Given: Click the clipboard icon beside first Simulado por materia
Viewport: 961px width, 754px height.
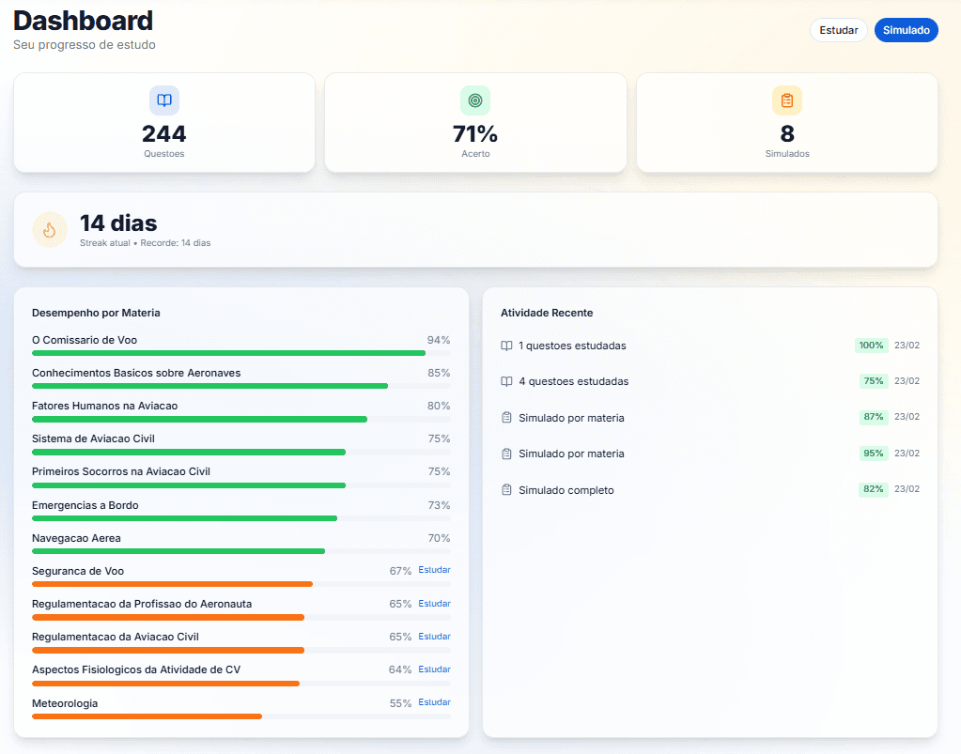Looking at the screenshot, I should (506, 416).
